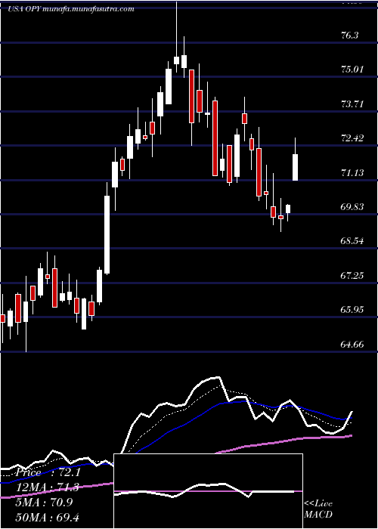Click the 72.42 price axis label

pos(352,138)
